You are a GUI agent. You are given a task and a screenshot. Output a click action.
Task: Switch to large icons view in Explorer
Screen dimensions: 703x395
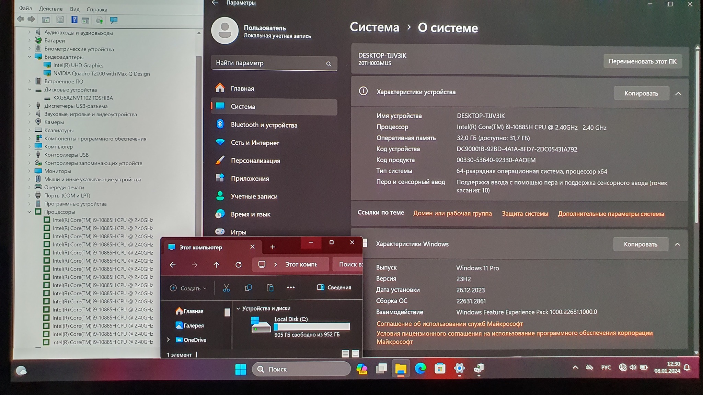point(356,353)
